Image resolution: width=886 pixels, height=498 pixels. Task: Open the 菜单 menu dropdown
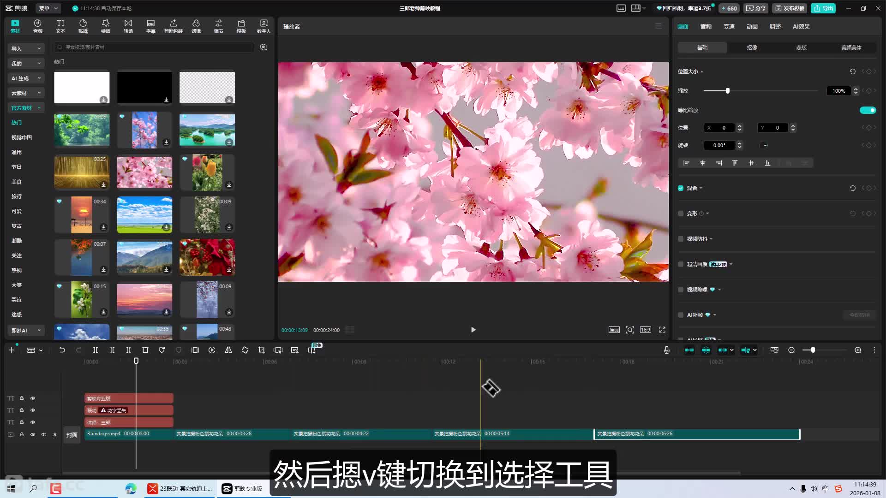pos(48,8)
